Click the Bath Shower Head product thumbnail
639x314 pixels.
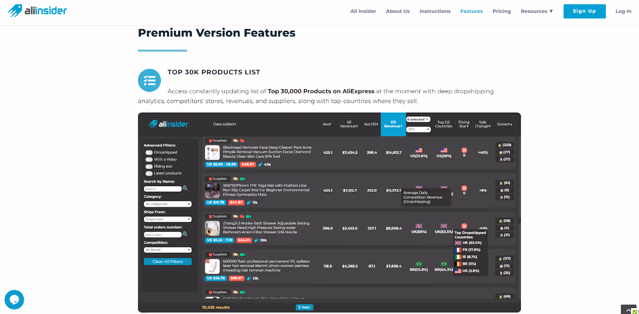pos(212,229)
